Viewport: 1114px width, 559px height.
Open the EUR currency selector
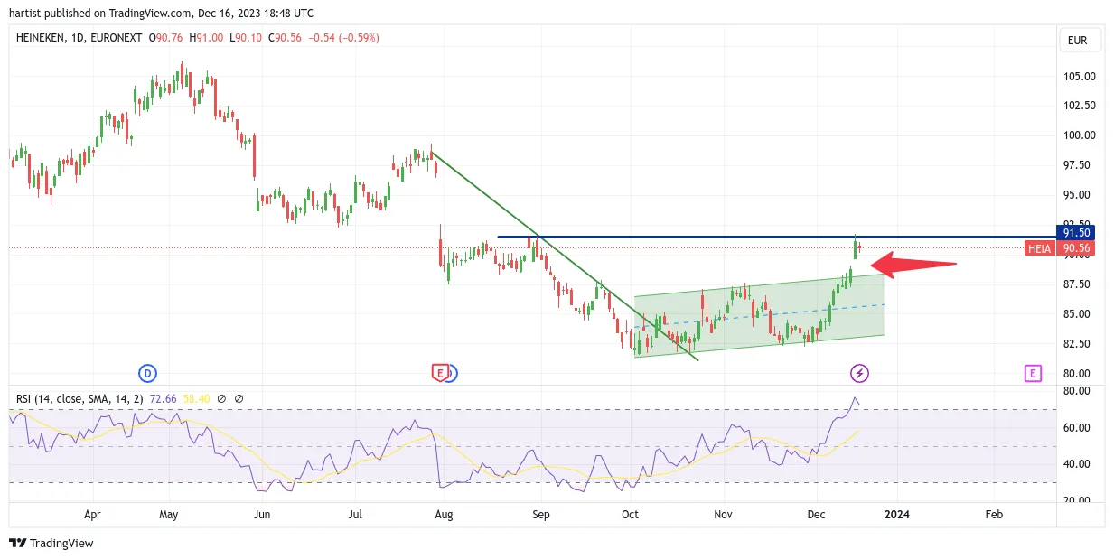point(1080,41)
